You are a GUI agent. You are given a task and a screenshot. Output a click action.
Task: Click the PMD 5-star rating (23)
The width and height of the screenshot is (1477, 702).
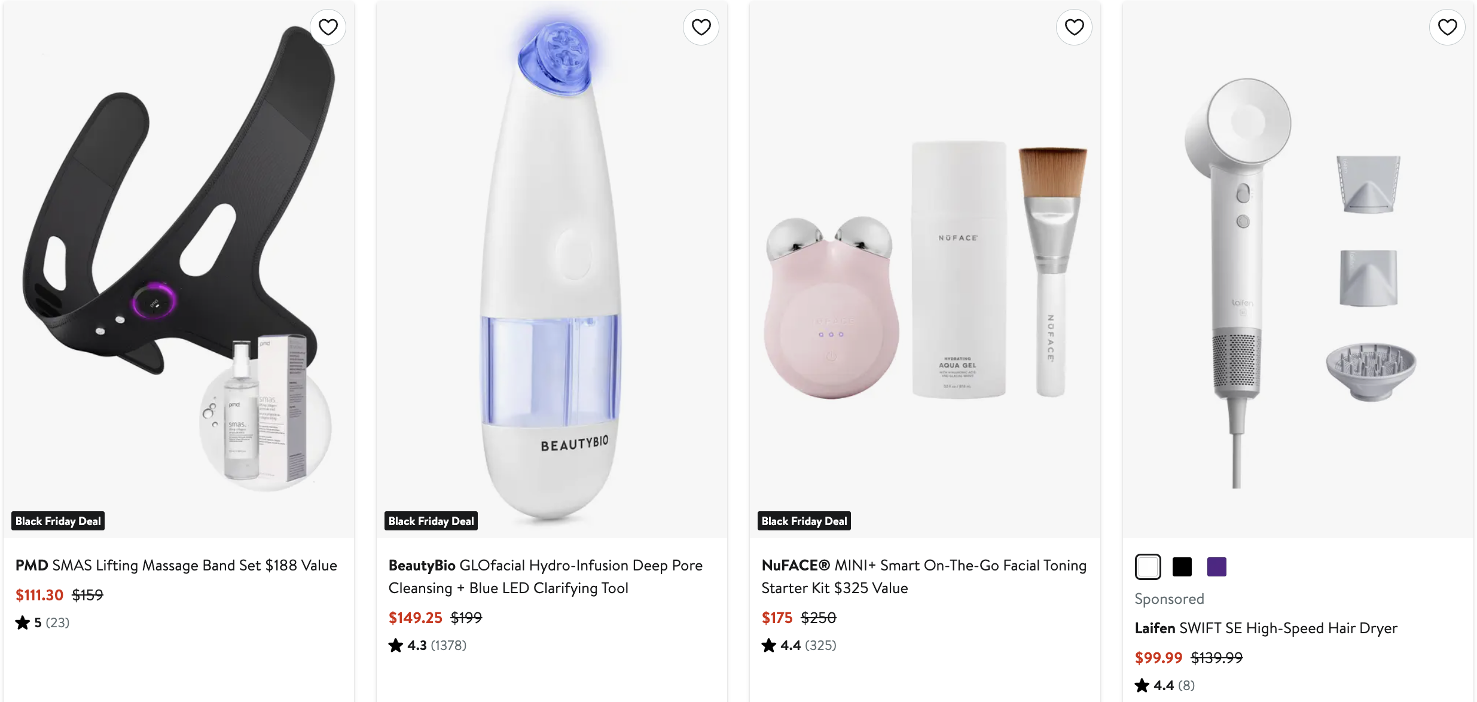42,623
